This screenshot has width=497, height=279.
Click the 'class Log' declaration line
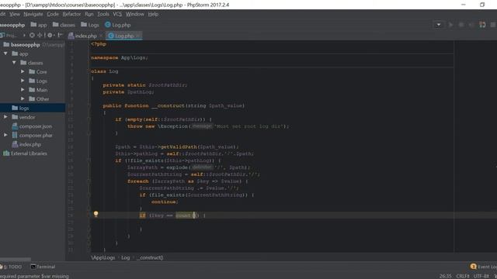click(x=105, y=71)
